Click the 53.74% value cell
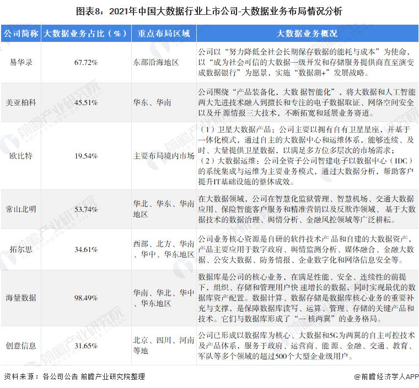This screenshot has height=388, width=419. [x=86, y=209]
